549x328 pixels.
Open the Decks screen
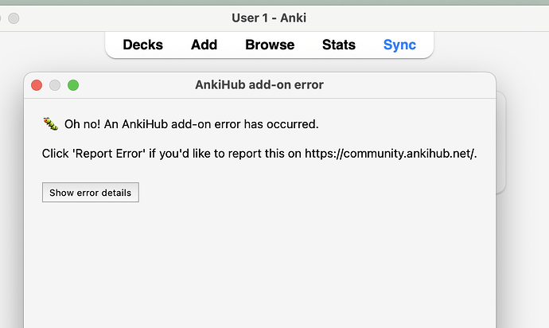142,45
